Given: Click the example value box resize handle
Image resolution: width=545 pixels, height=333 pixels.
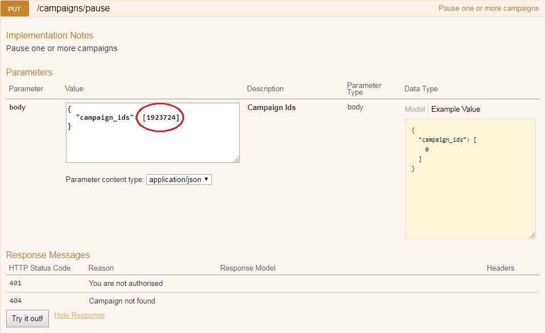Looking at the screenshot, I should (x=532, y=235).
